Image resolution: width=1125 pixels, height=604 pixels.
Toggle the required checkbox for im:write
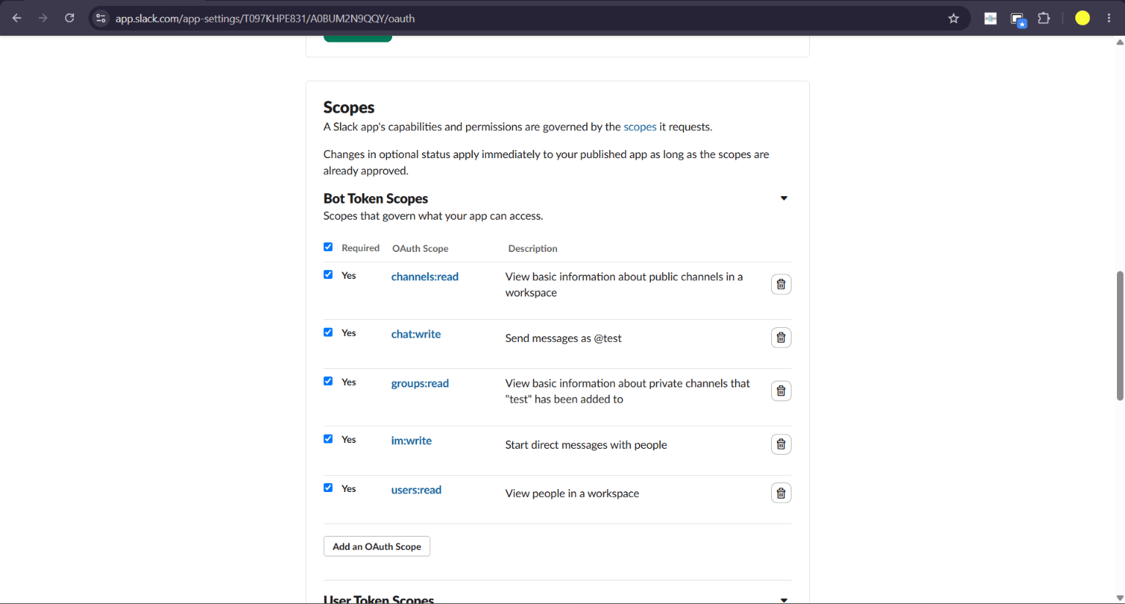click(x=328, y=439)
